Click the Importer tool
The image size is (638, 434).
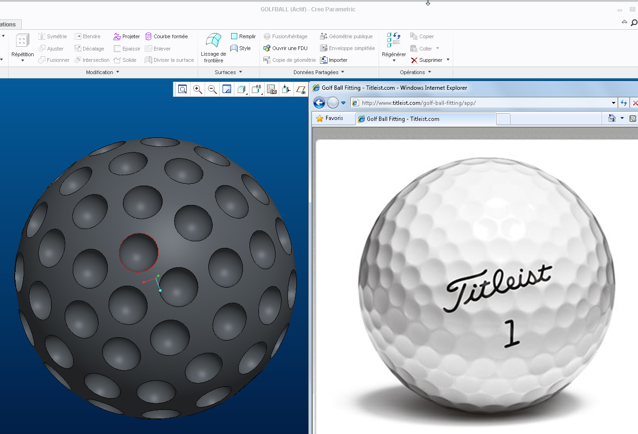click(x=334, y=60)
